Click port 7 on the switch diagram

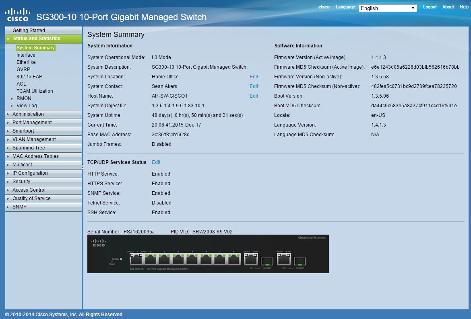[220, 259]
